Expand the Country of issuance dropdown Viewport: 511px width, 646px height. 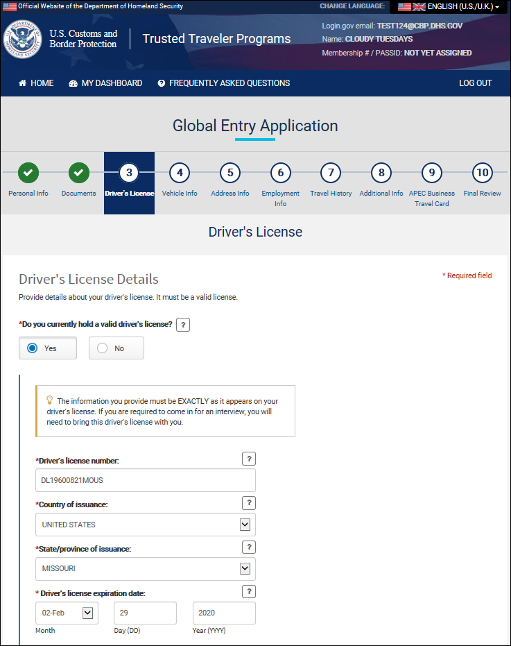click(244, 525)
